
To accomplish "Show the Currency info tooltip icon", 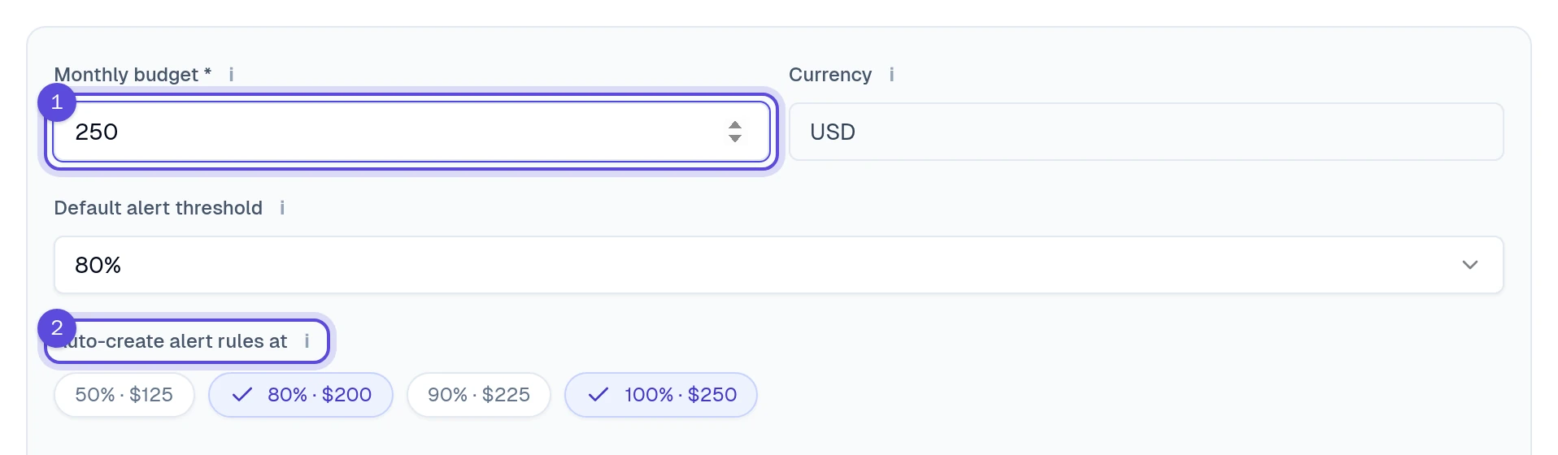I will (891, 75).
